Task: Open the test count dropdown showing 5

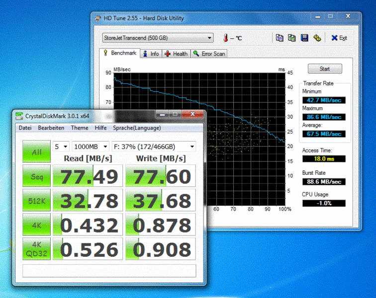Action: pos(61,147)
